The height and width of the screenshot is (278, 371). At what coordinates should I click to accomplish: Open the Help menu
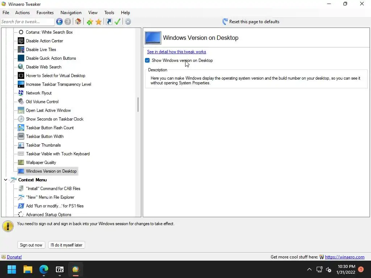pyautogui.click(x=125, y=13)
